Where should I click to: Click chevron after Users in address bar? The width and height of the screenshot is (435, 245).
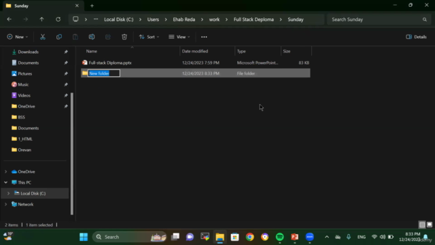(166, 20)
